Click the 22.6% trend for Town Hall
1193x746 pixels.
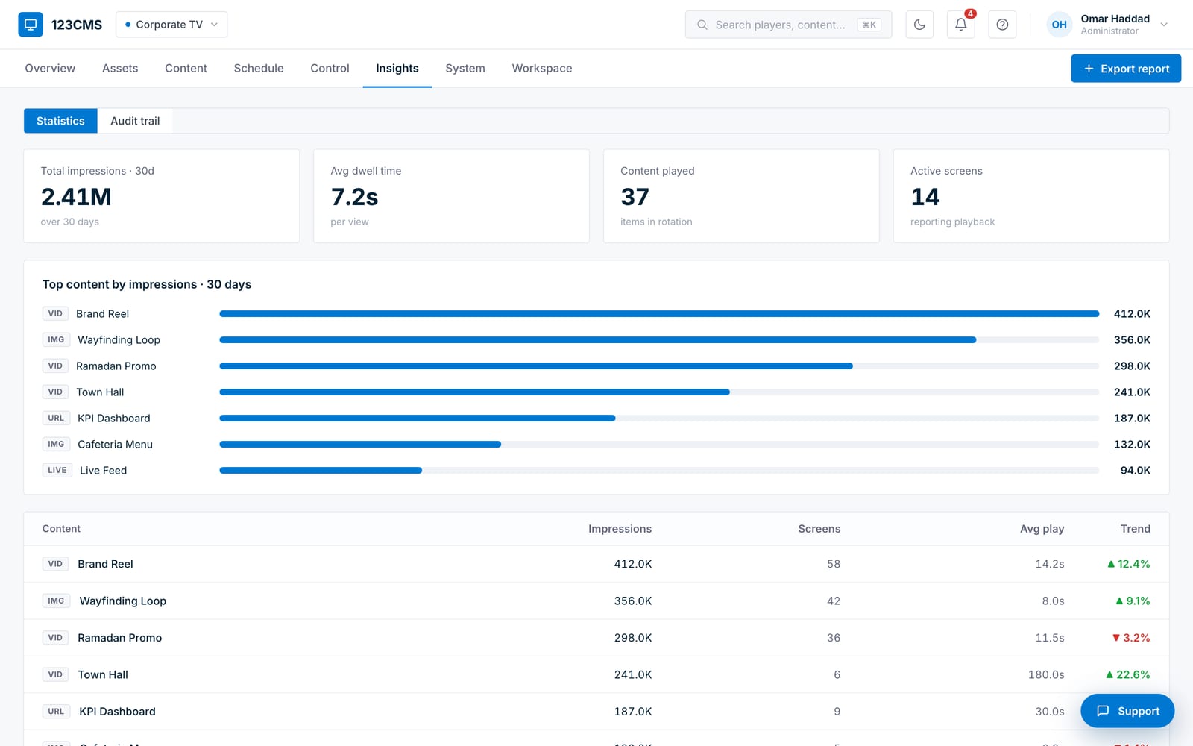[1127, 674]
